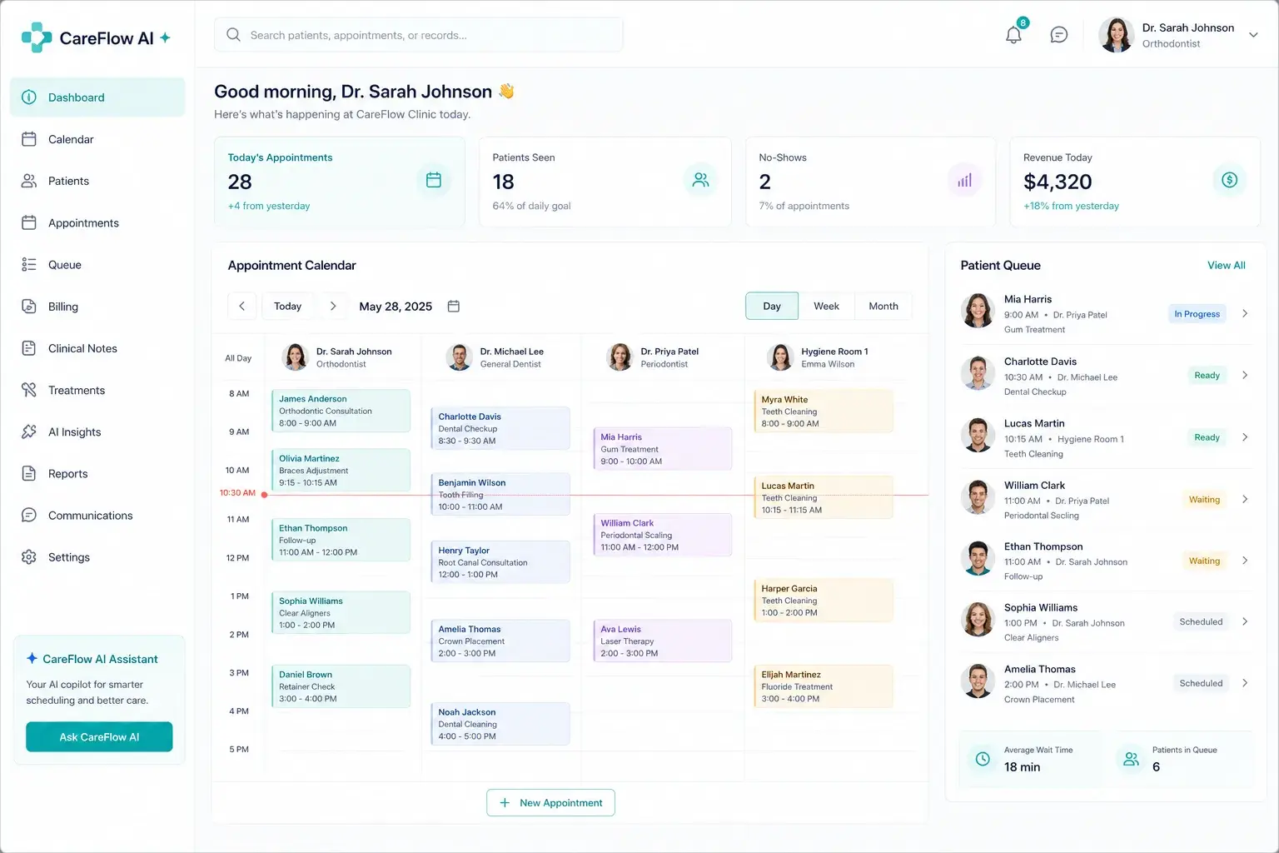Click Ask CareFlow AI button
This screenshot has width=1279, height=853.
point(99,737)
